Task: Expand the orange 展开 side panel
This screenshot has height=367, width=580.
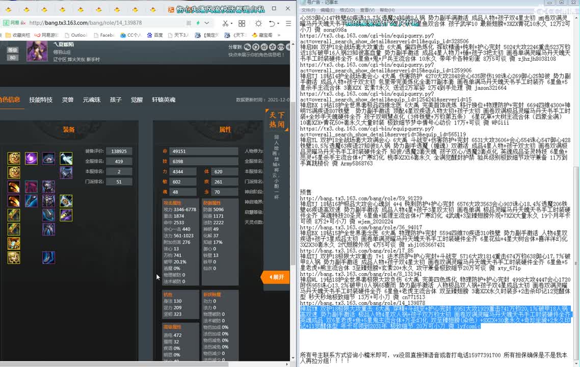Action: tap(276, 277)
